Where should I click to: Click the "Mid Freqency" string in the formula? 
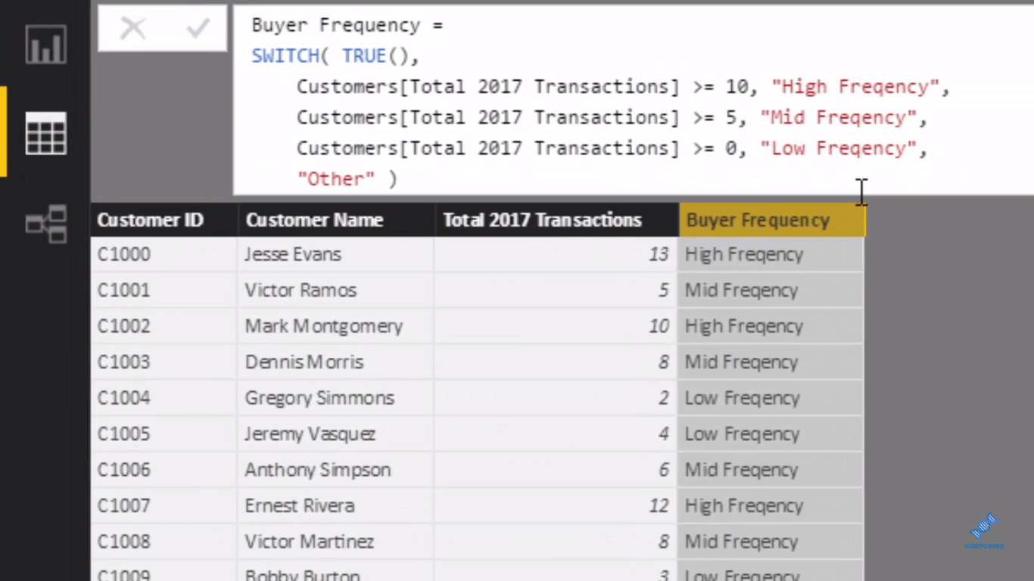(x=838, y=118)
